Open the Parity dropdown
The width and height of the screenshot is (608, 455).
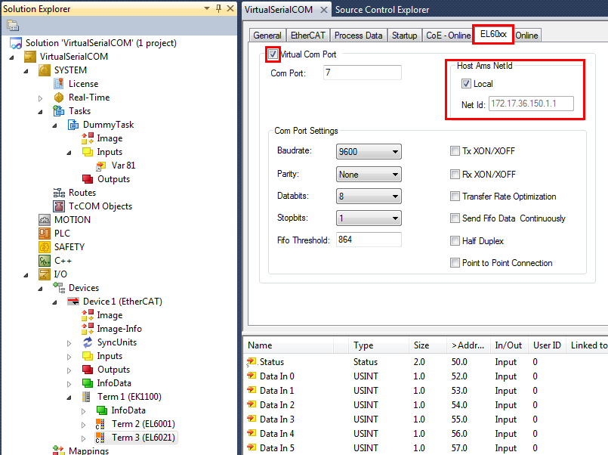(x=369, y=175)
